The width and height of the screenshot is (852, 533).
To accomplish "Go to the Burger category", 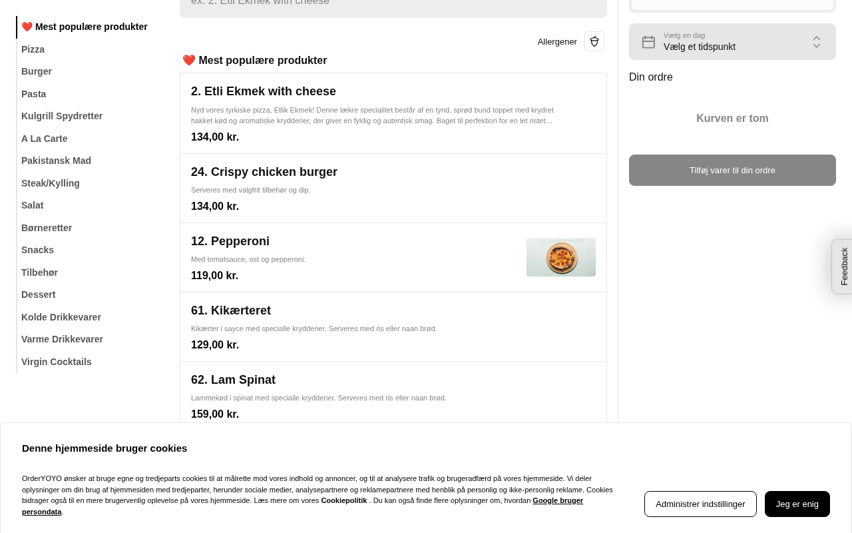I will click(x=37, y=71).
